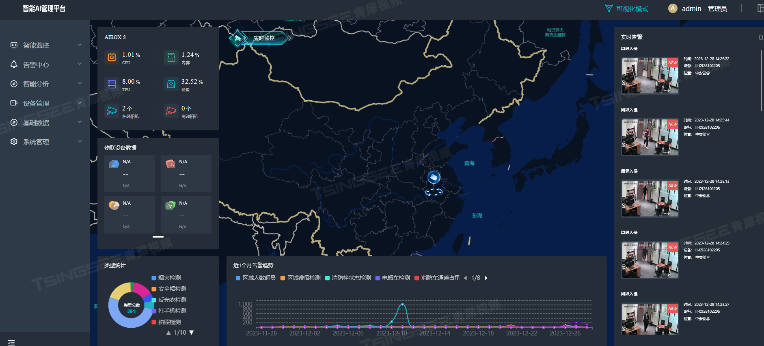764x346 pixels.
Task: Click the orange IoT device icon
Action: (x=114, y=205)
